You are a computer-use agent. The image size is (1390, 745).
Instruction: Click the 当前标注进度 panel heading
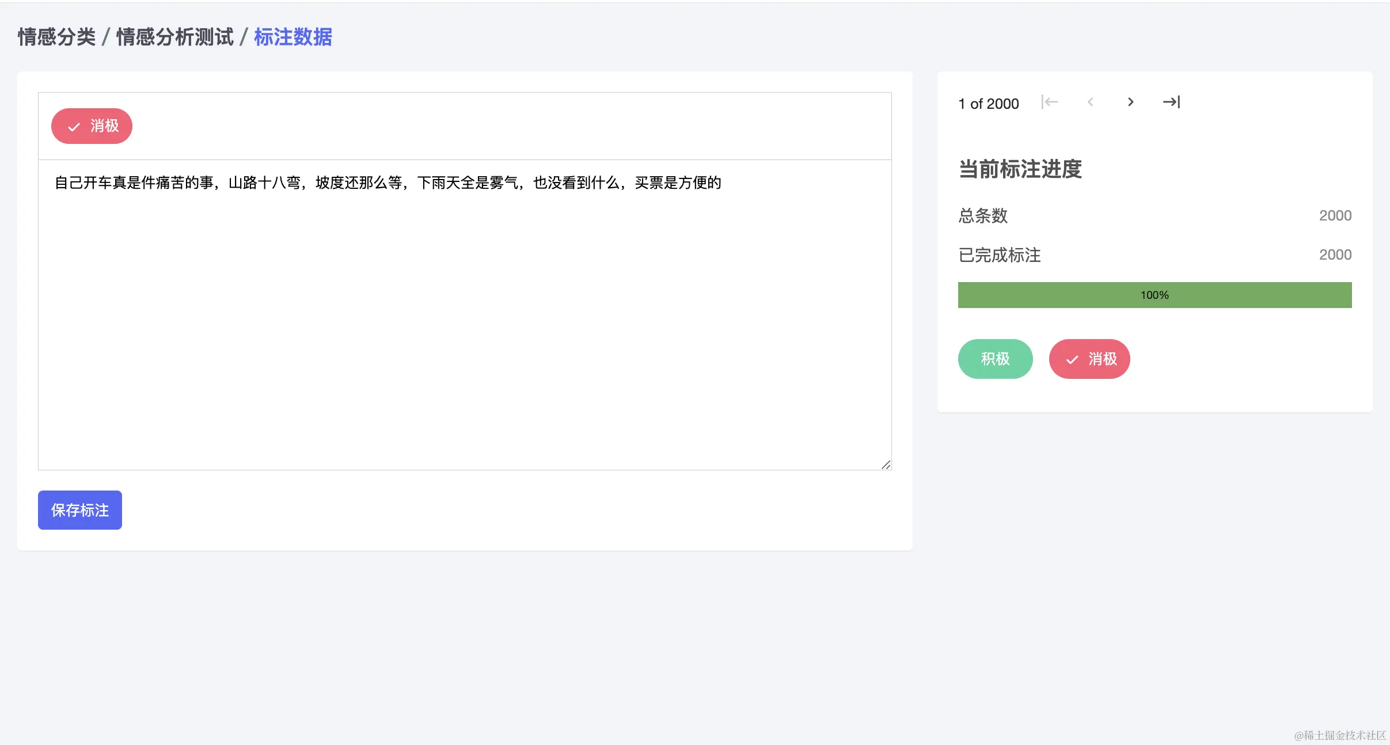tap(1020, 169)
